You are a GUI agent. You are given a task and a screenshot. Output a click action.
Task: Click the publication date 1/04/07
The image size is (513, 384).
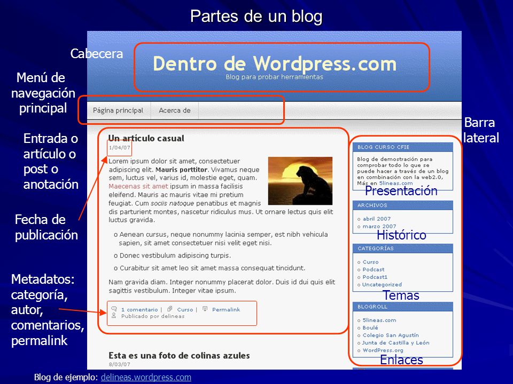click(x=119, y=148)
